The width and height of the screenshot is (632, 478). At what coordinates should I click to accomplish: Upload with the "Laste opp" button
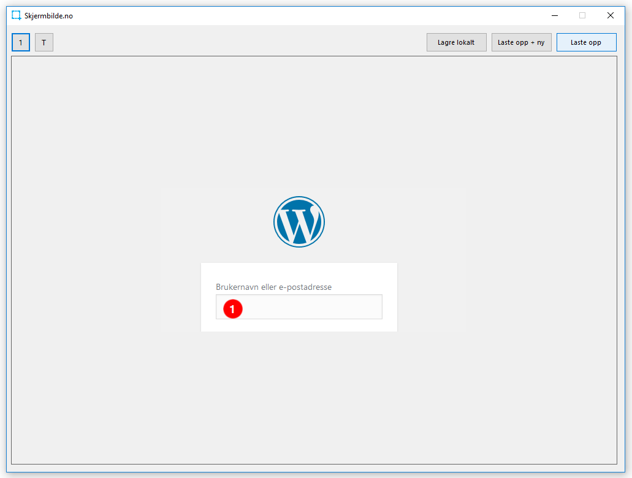pyautogui.click(x=586, y=42)
